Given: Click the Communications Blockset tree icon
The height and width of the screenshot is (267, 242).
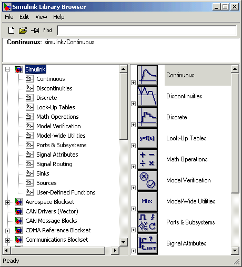Looking at the screenshot, I should pyautogui.click(x=18, y=240).
